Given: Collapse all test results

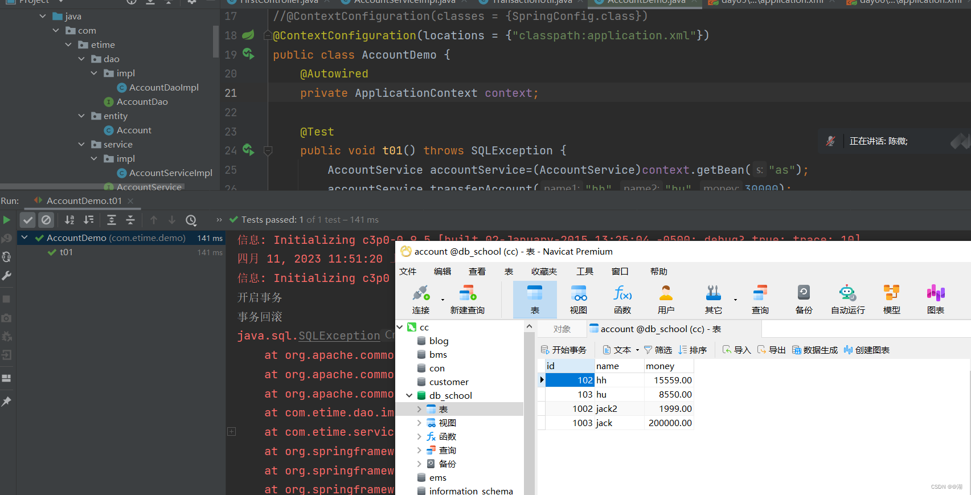Looking at the screenshot, I should click(x=130, y=220).
